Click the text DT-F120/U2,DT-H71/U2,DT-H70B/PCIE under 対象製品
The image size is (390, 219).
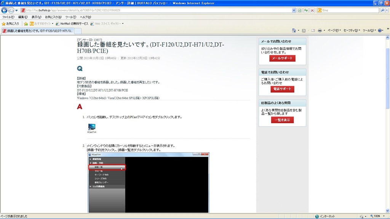[102, 90]
